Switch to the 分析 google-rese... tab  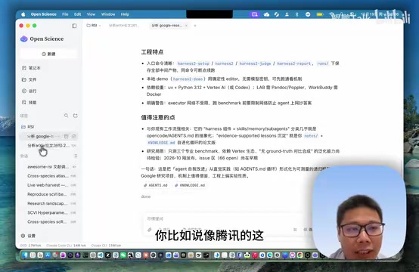coord(166,26)
